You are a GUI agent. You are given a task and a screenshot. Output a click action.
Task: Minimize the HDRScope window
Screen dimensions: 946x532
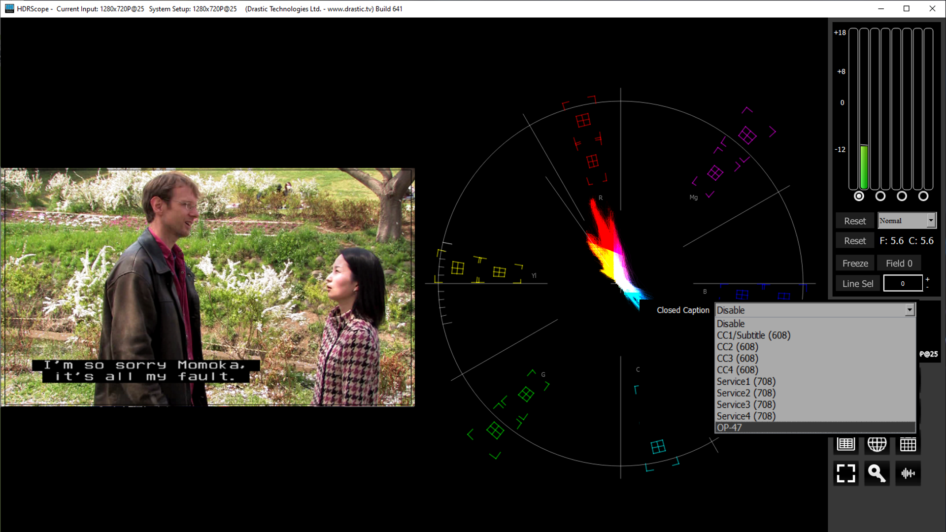click(x=881, y=8)
